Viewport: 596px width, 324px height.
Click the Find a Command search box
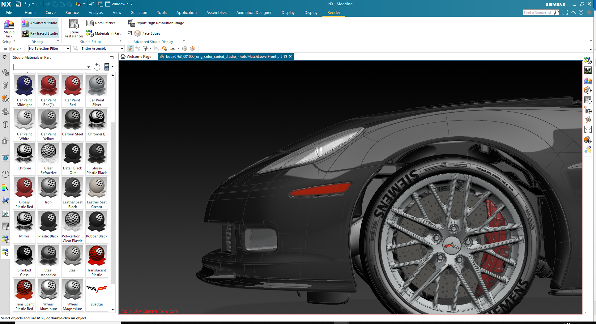point(538,12)
